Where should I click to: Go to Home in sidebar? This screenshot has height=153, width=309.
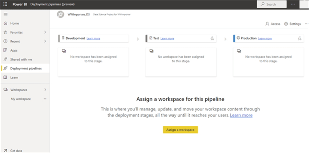click(14, 23)
